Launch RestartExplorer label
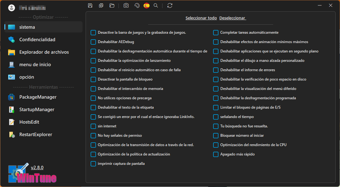The width and height of the screenshot is (340, 187). [36, 135]
